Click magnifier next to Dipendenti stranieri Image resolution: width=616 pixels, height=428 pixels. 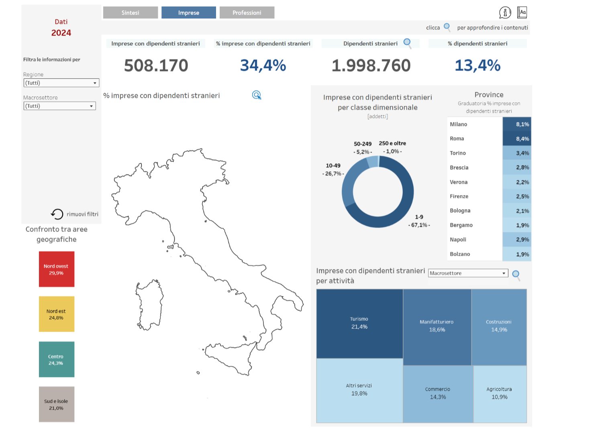[x=407, y=43]
